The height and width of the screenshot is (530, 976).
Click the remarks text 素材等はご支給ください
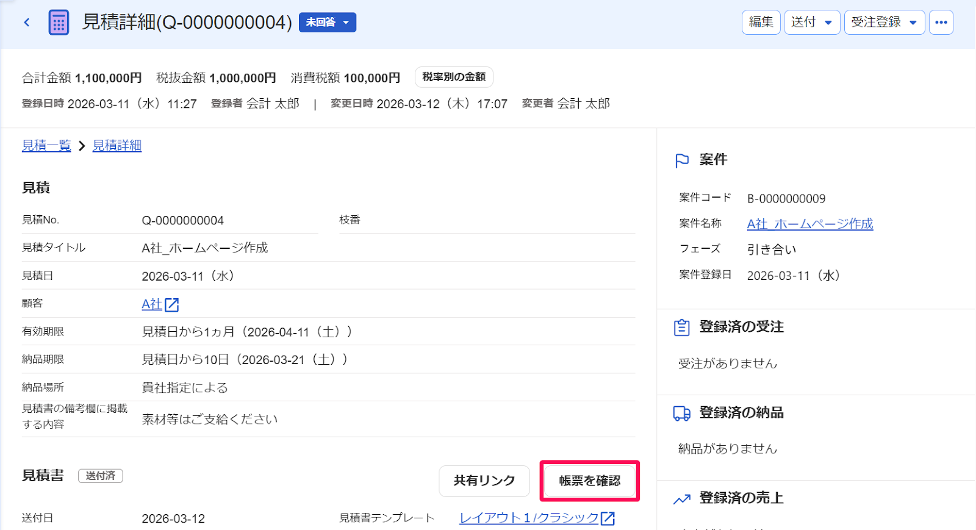click(x=210, y=419)
